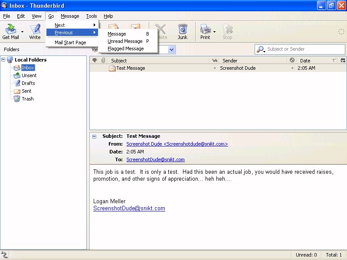Screen dimensions: 347x260
Task: Collapse the Local Folders tree
Action: click(x=3, y=60)
